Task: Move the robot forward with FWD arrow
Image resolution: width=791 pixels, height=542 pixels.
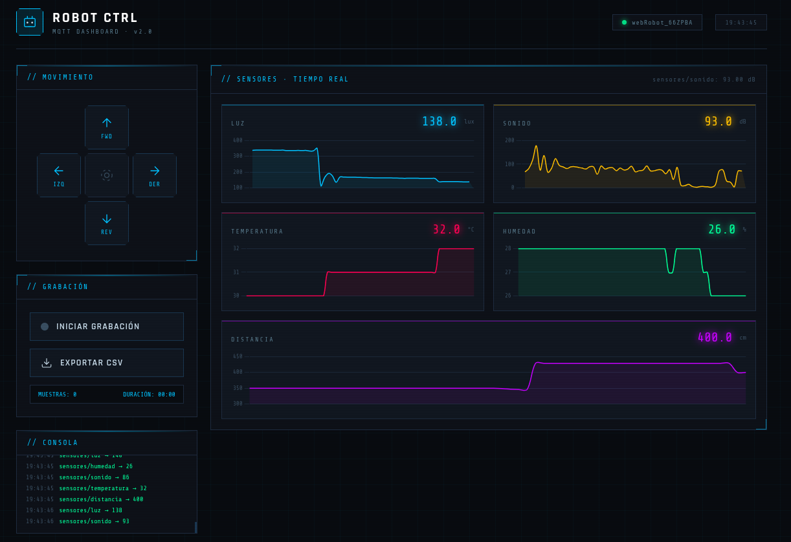Action: click(x=107, y=127)
